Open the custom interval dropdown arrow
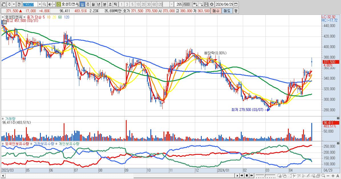341x179 pixels. [171, 4]
